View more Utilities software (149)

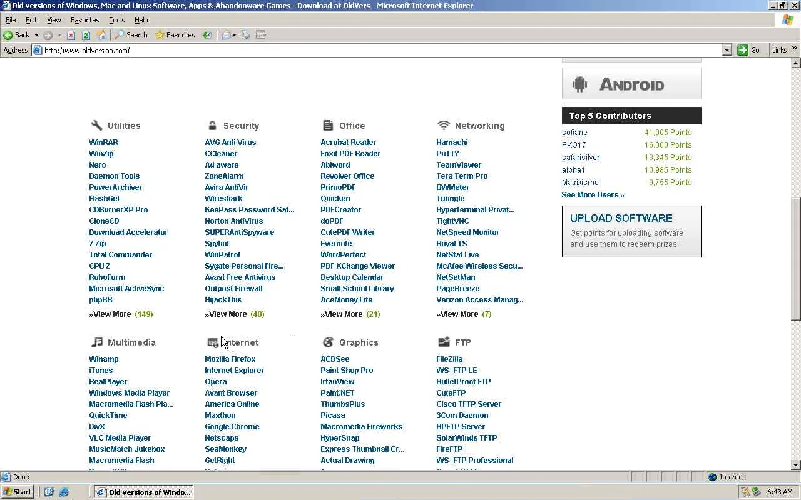121,314
